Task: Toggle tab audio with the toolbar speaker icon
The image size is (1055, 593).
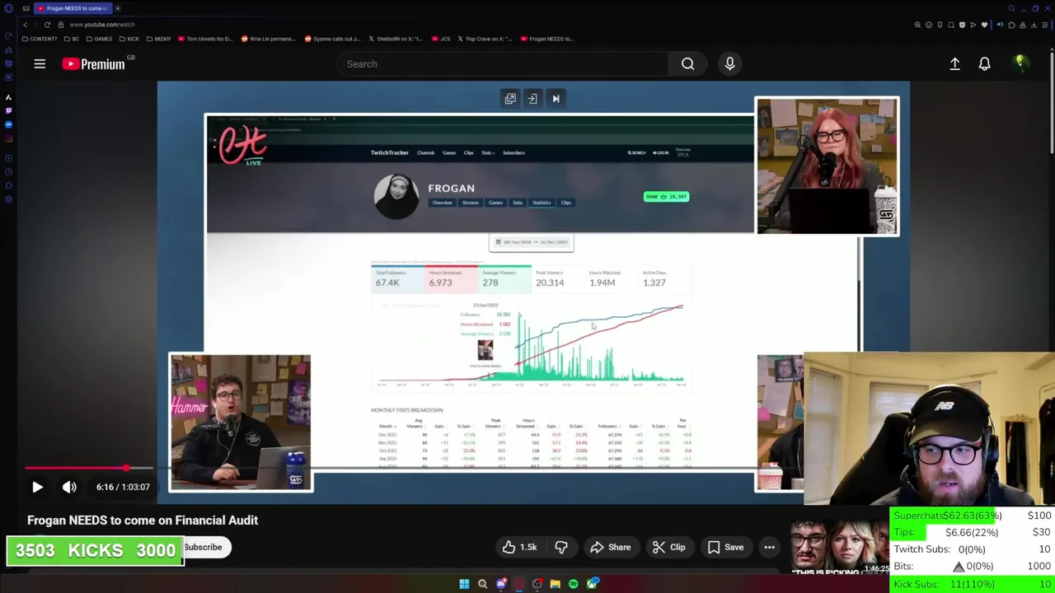Action: [x=1000, y=25]
